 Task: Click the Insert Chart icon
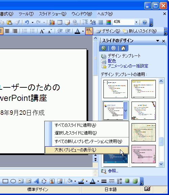pos(52,22)
